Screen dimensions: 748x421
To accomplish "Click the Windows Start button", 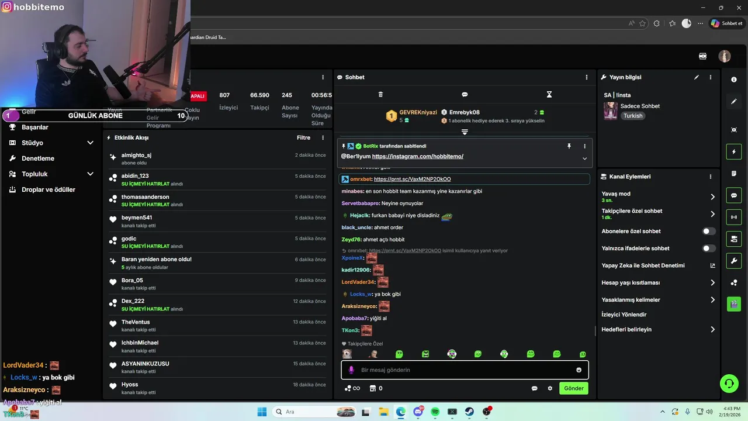I will point(262,412).
